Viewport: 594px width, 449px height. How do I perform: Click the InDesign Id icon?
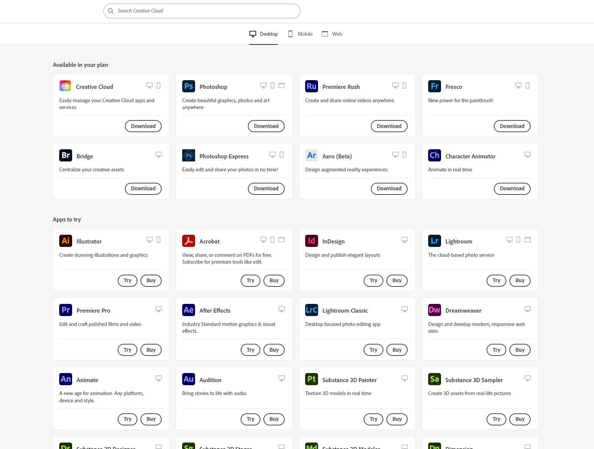click(x=312, y=240)
